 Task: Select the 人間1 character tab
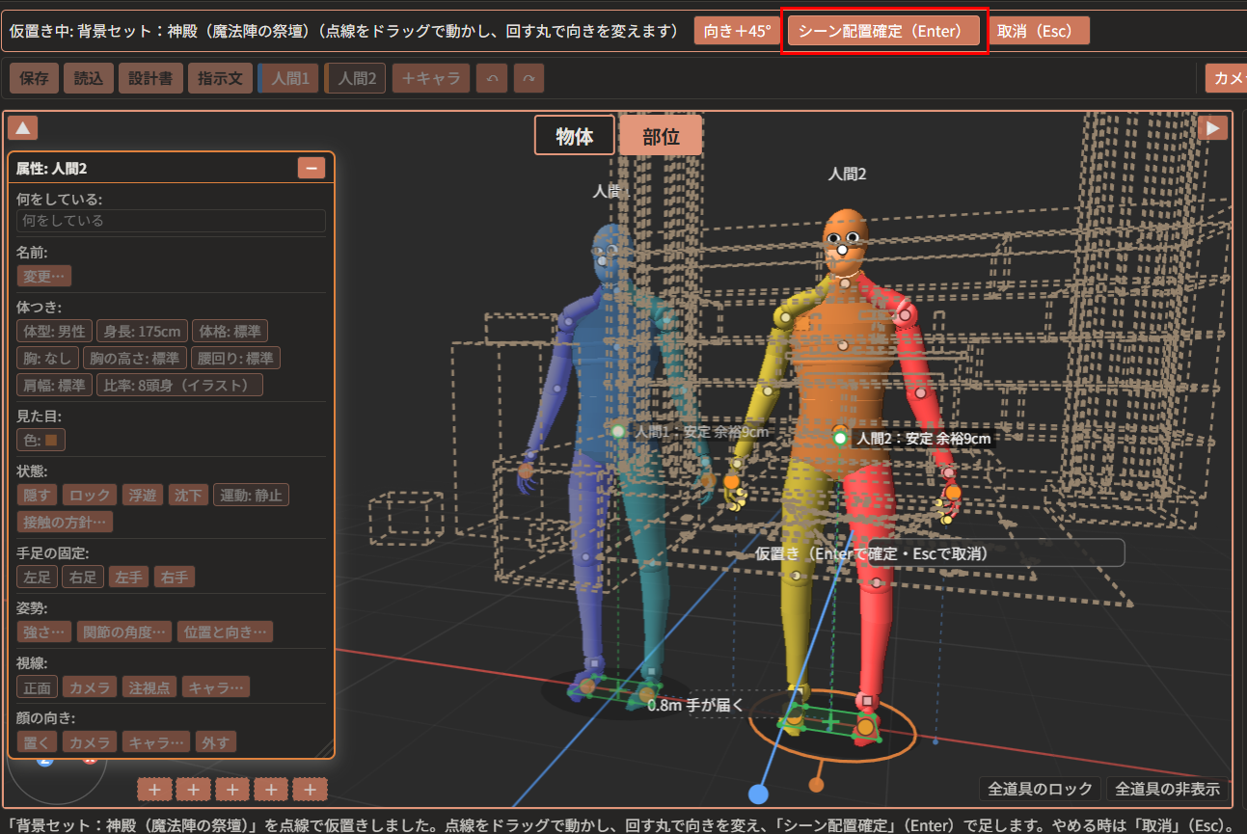[x=289, y=78]
